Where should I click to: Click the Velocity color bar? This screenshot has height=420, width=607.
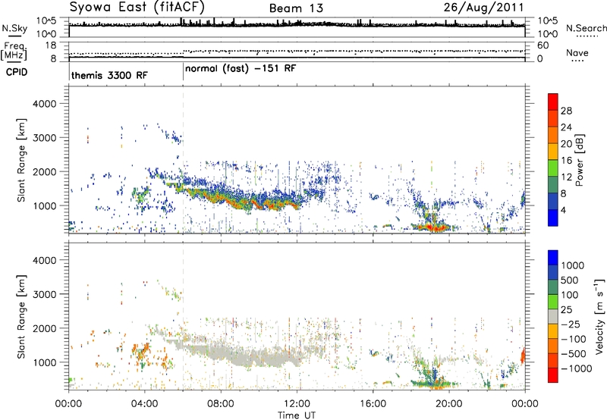[x=553, y=316]
